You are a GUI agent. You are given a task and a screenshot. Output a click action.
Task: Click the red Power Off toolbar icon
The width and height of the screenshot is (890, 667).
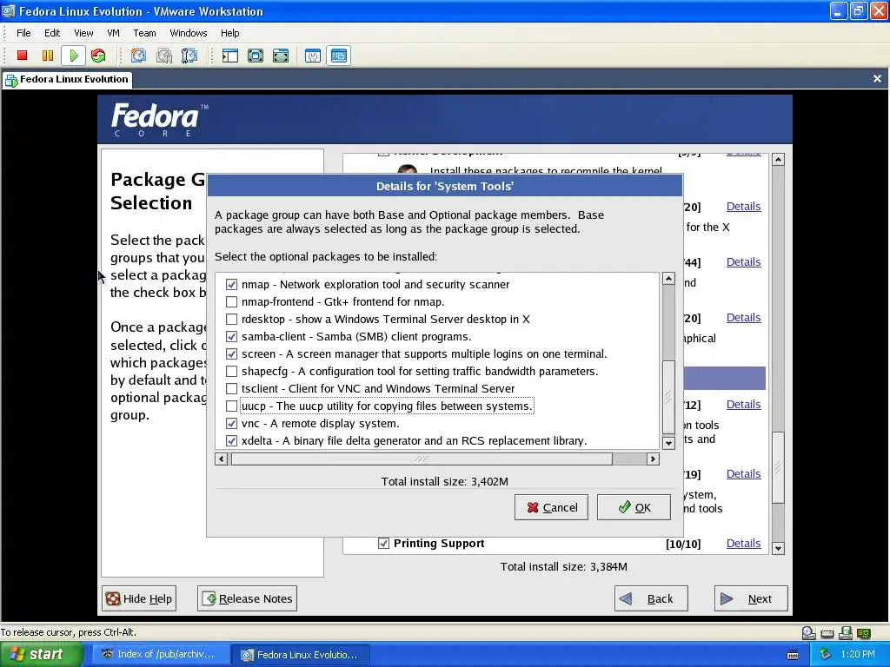tap(22, 56)
